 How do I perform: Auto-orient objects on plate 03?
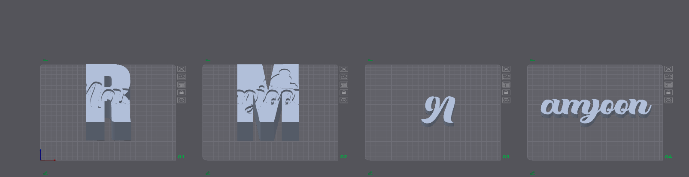click(x=506, y=77)
